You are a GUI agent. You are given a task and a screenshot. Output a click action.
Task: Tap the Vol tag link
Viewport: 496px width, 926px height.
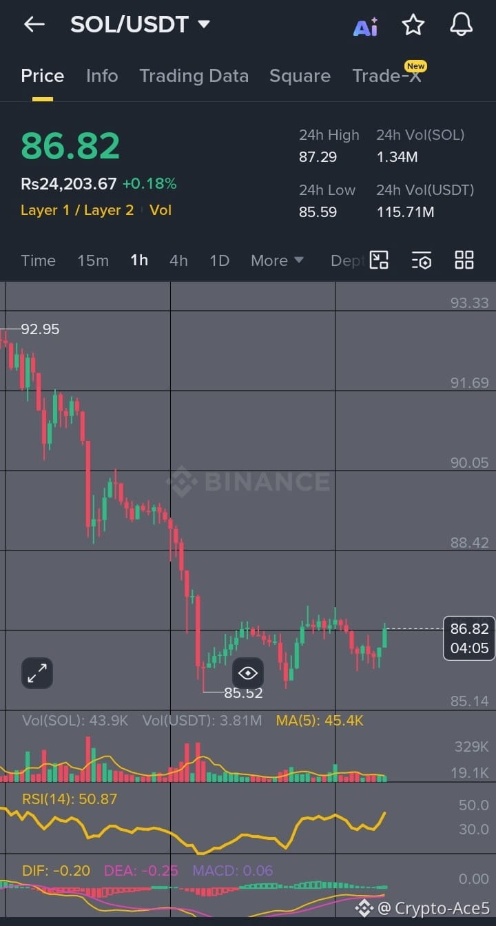161,210
